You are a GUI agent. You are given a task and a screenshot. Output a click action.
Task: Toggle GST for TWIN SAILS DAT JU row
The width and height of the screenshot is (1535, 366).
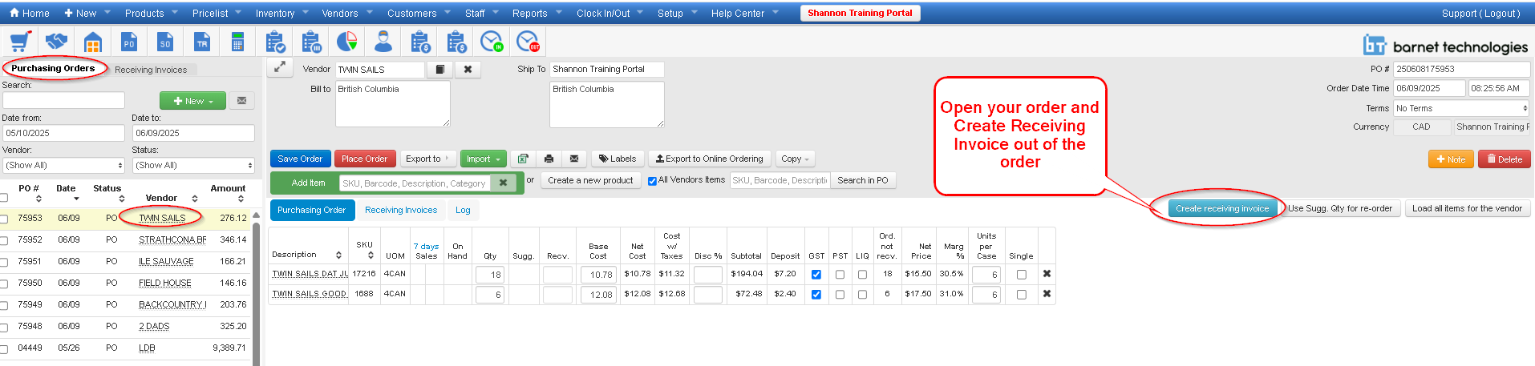pos(816,274)
